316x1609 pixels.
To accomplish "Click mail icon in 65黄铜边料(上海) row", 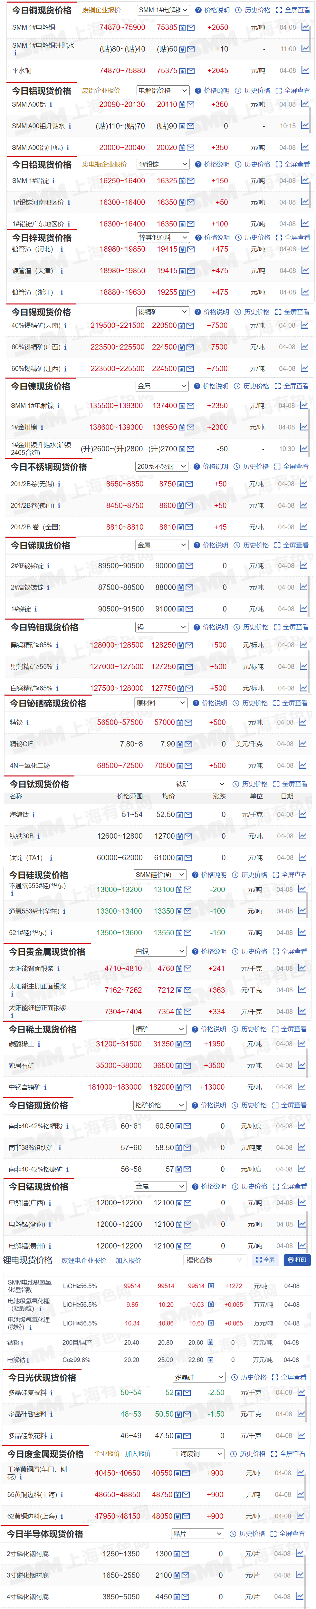I will [x=186, y=1495].
